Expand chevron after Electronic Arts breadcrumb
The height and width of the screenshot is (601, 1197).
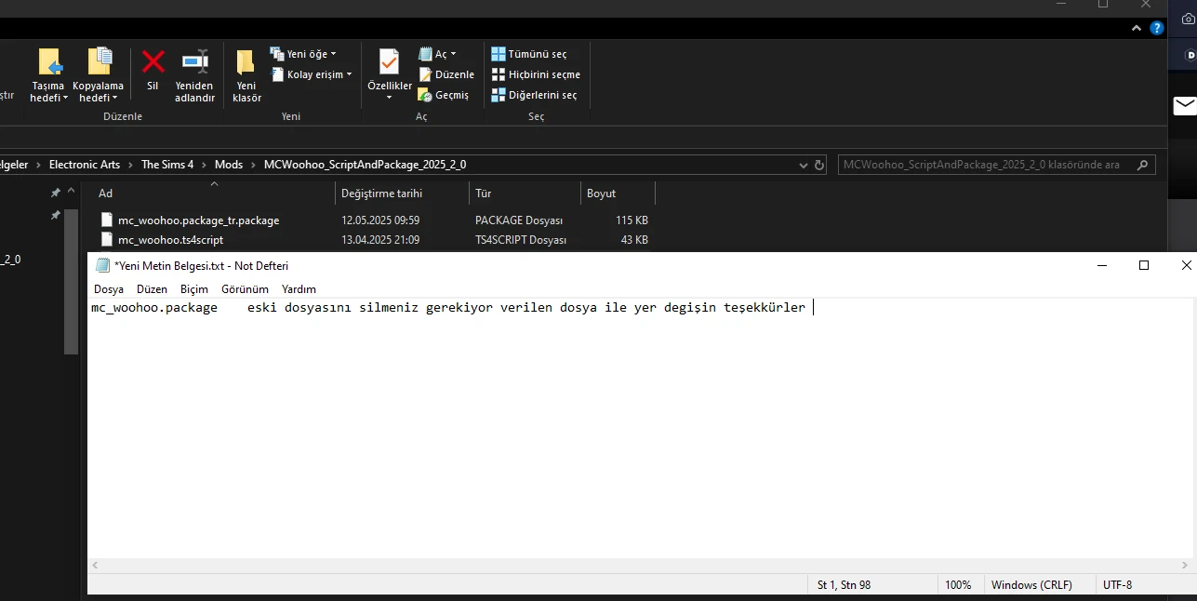[x=131, y=165]
